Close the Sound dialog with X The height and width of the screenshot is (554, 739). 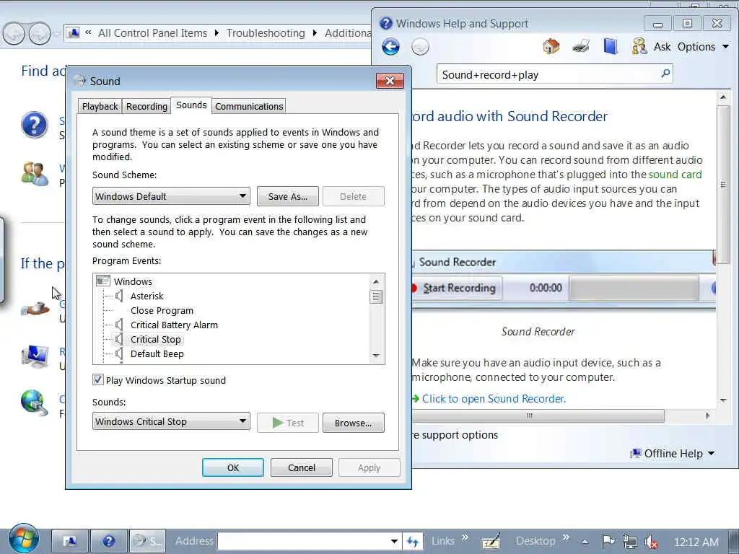tap(390, 81)
